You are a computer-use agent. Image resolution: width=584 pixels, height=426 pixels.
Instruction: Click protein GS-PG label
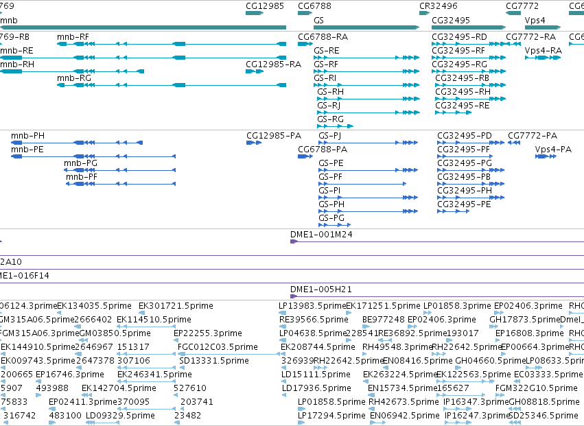[331, 218]
